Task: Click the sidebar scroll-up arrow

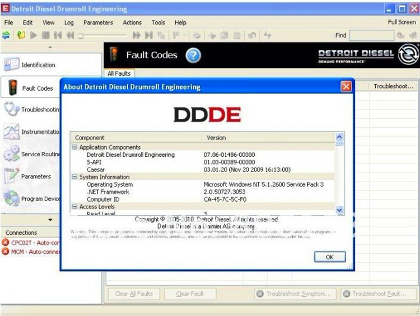Action: tap(50, 47)
